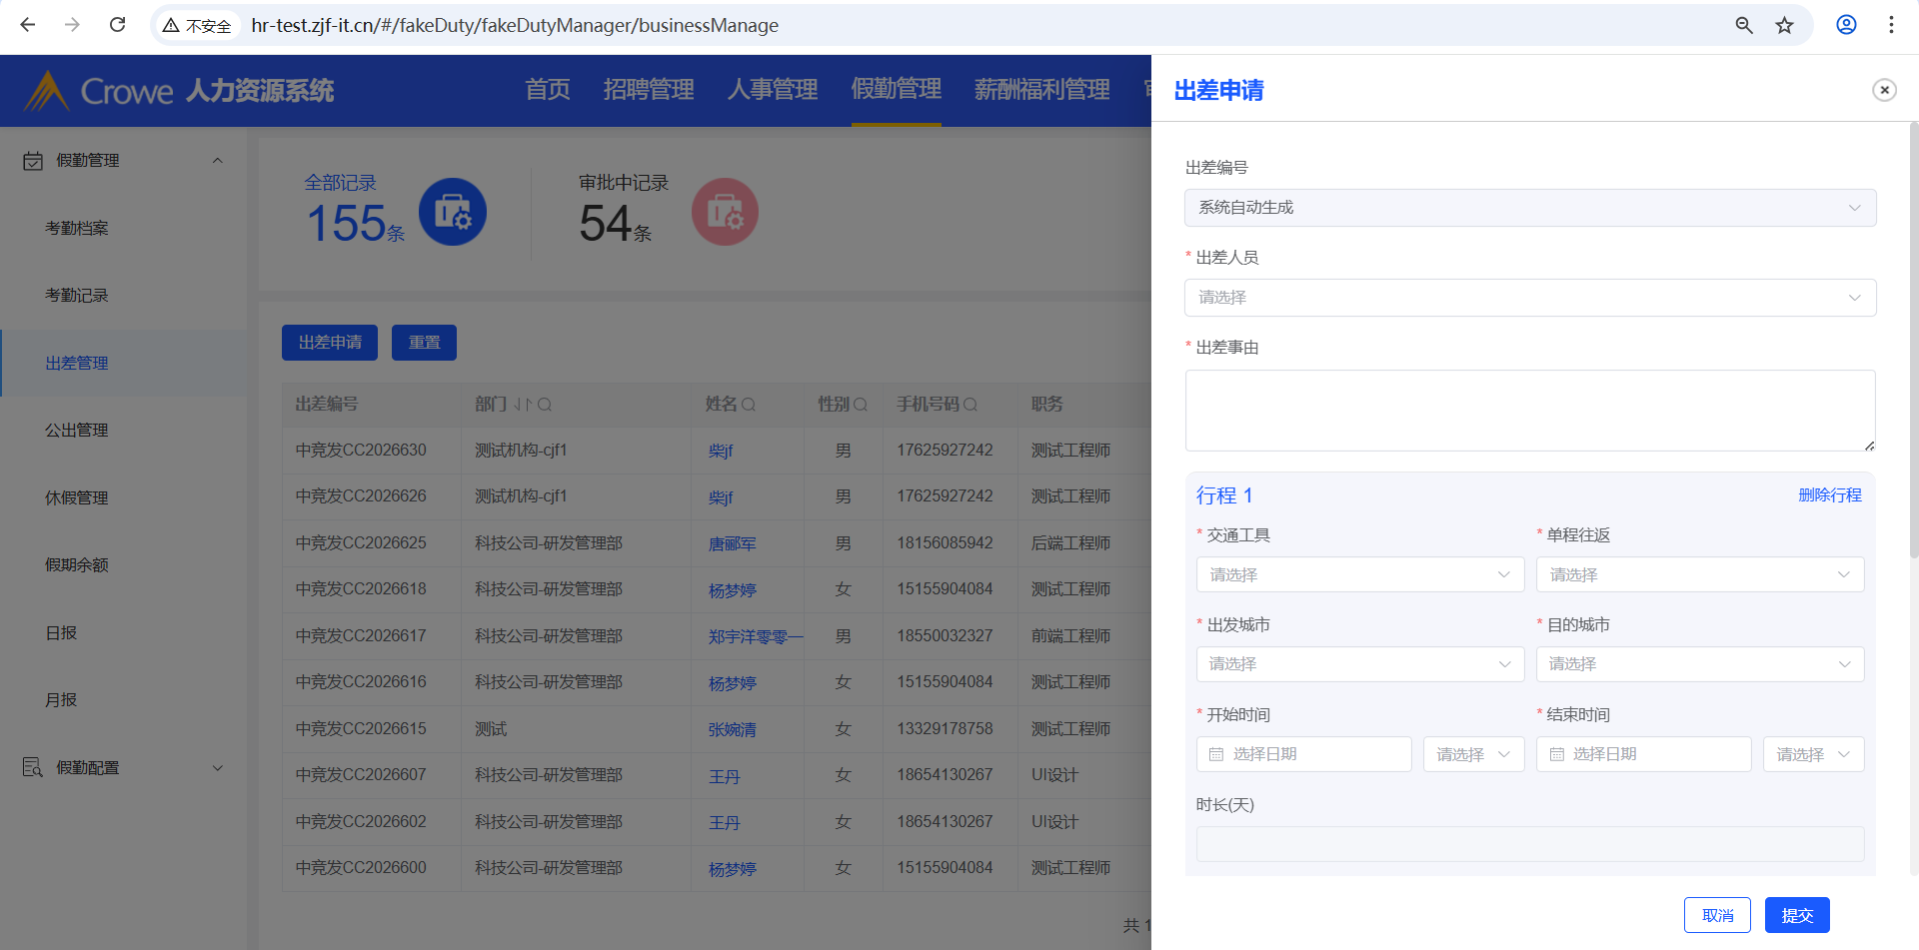Open the Chrome three-dot menu
This screenshot has width=1919, height=950.
(x=1891, y=25)
